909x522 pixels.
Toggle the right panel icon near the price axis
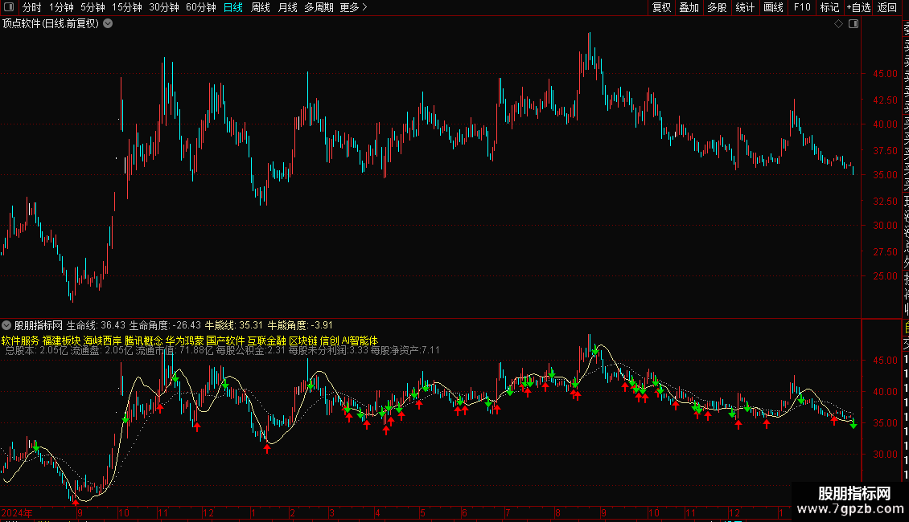853,24
